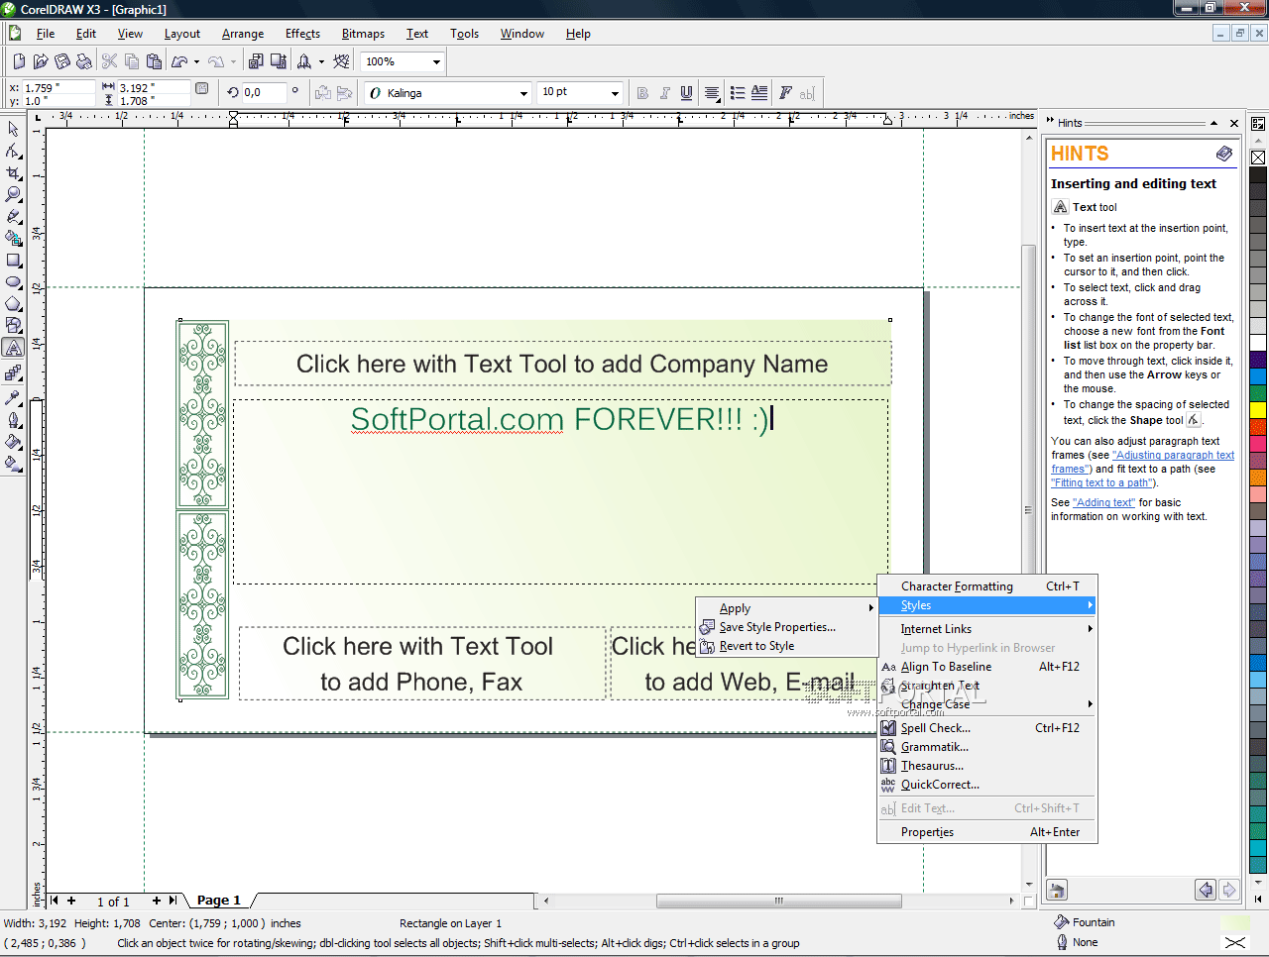
Task: Open the Adjusting paragraph text frames link
Action: (x=1143, y=462)
